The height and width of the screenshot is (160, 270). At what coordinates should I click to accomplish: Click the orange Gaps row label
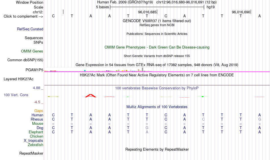tap(39, 111)
